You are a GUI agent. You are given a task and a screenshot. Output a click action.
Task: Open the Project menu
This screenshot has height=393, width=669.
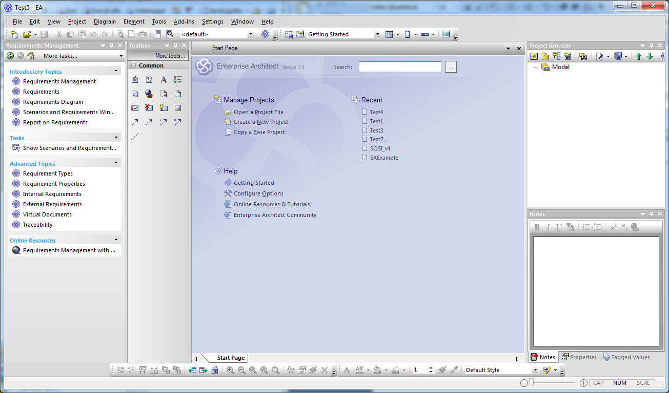coord(77,21)
